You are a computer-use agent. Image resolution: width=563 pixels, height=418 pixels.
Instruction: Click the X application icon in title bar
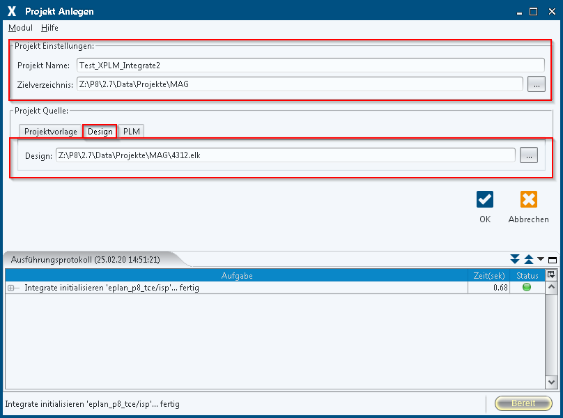pyautogui.click(x=11, y=11)
